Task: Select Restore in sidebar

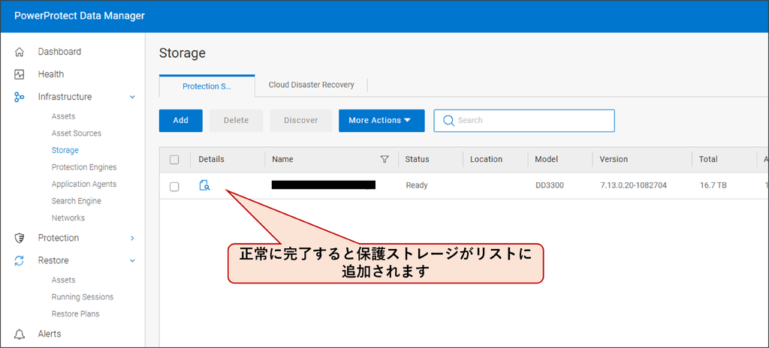Action: [x=53, y=260]
